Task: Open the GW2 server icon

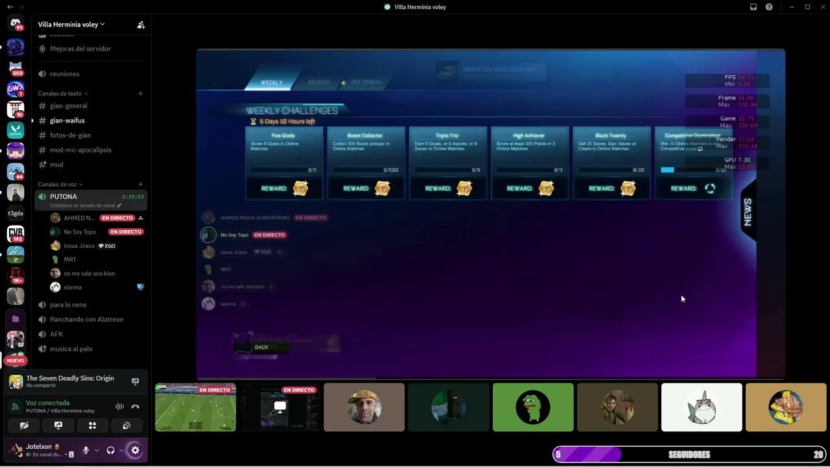Action: (16, 89)
